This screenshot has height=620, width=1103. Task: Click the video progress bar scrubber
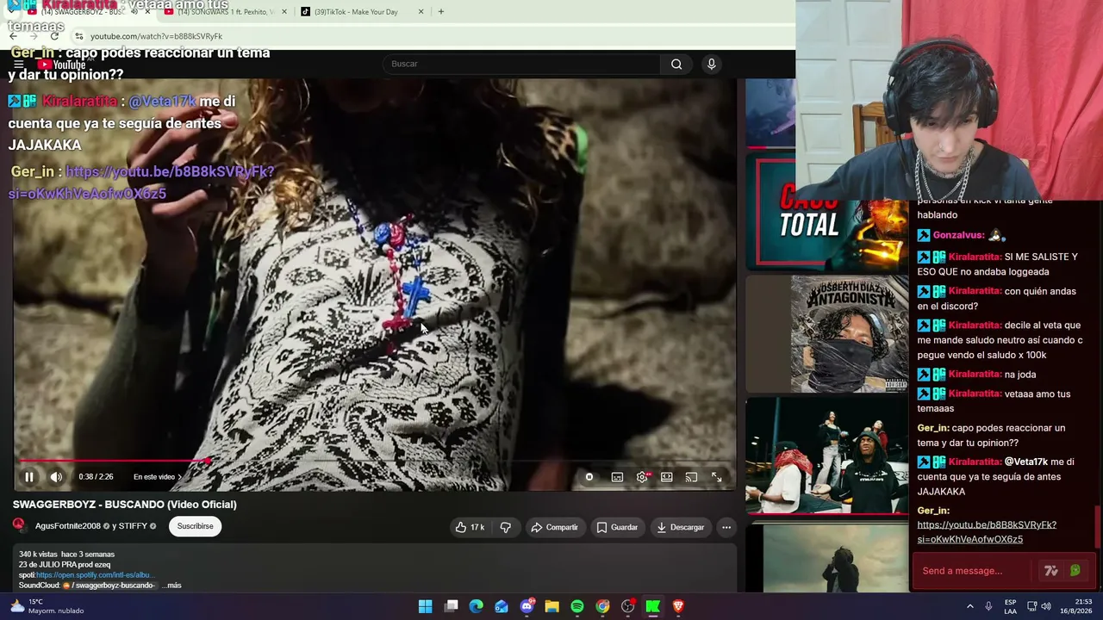point(209,461)
